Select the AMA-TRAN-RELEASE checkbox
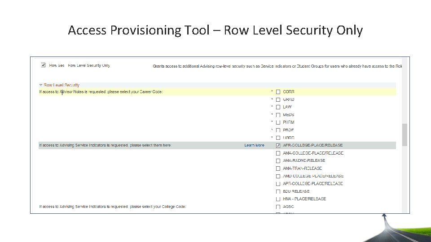This screenshot has width=431, height=242. coord(278,169)
